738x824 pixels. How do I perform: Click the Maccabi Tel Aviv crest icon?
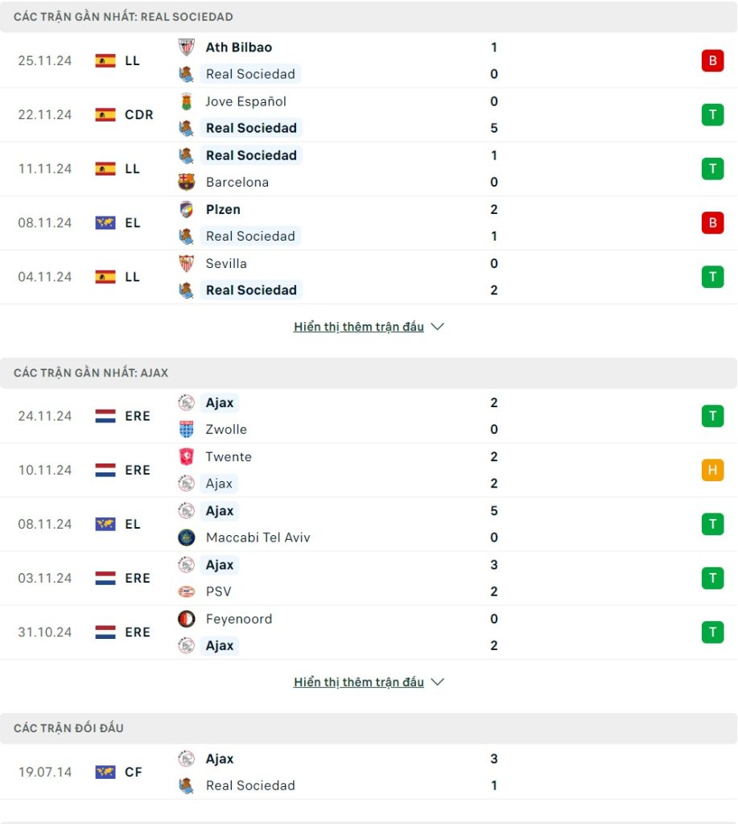click(x=187, y=538)
